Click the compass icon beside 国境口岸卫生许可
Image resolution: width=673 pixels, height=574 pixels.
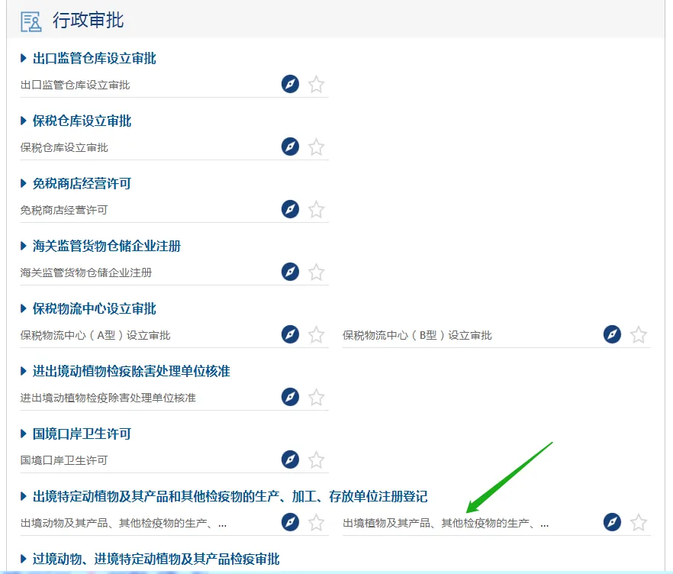click(290, 460)
